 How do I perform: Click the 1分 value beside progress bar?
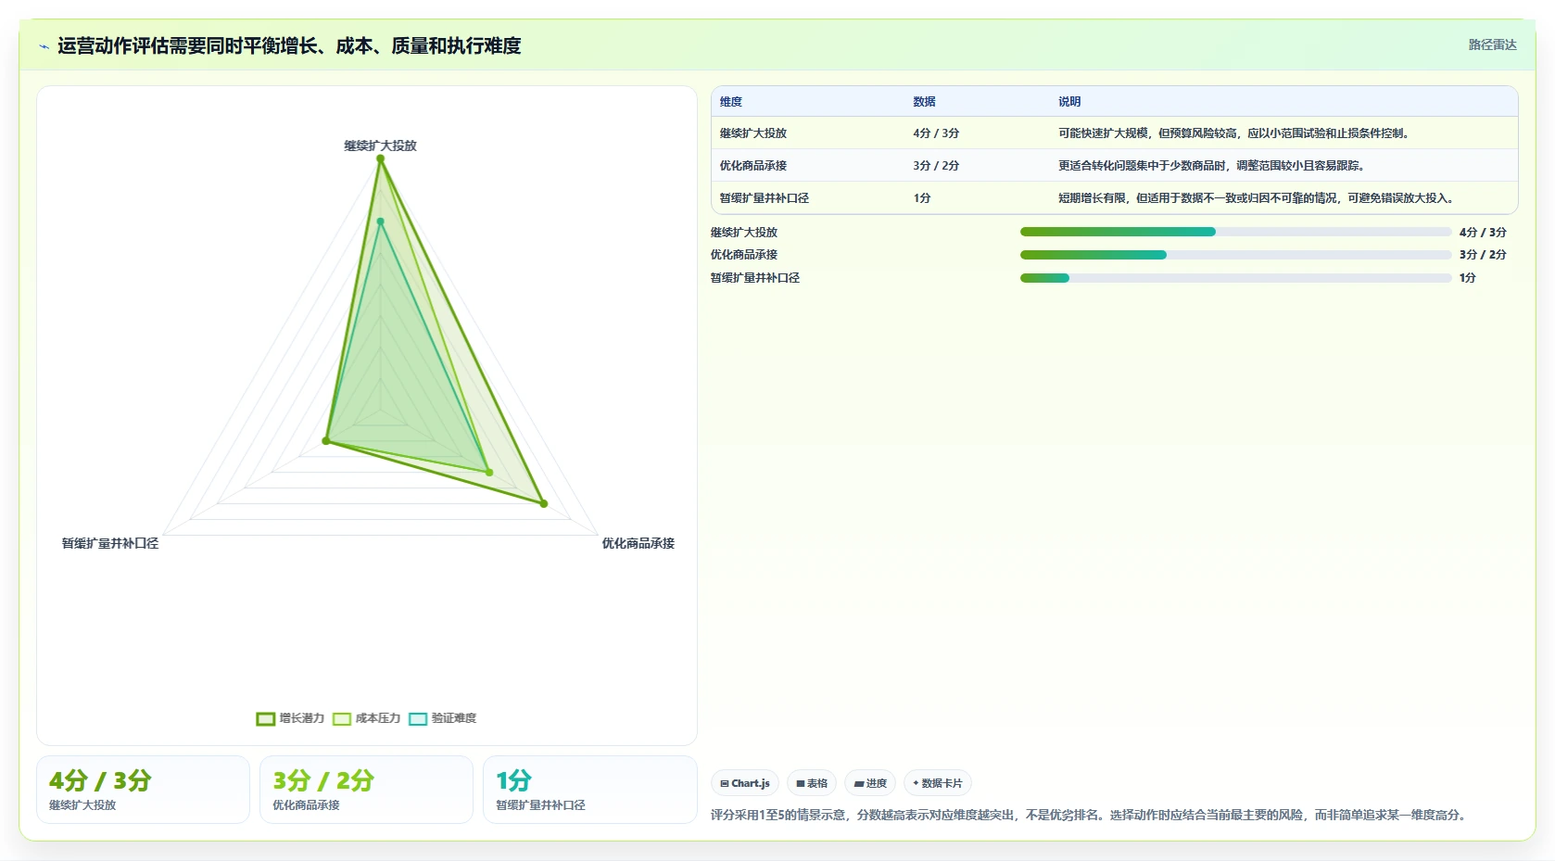pos(1468,278)
